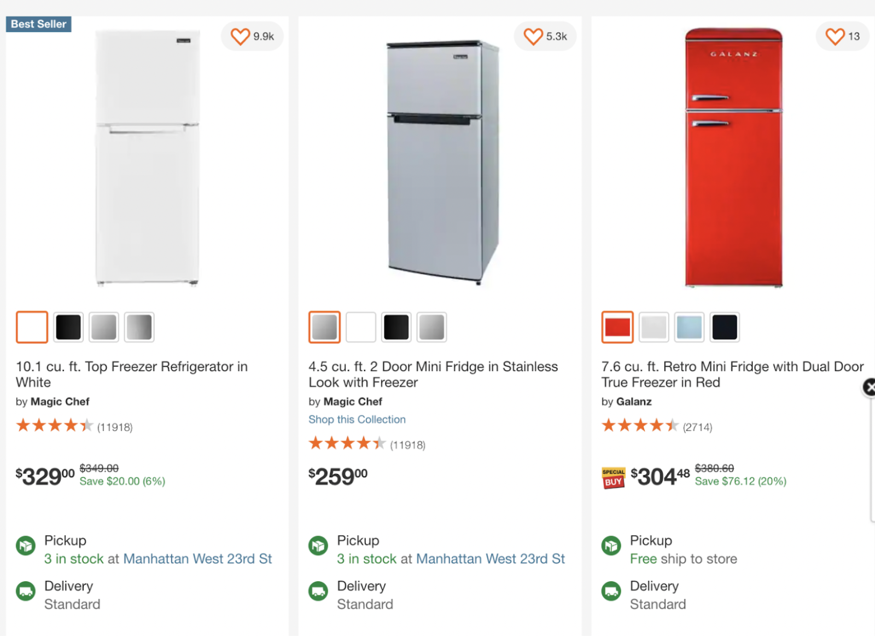This screenshot has height=636, width=875.
Task: Open Shop this Collection link
Action: click(x=357, y=420)
